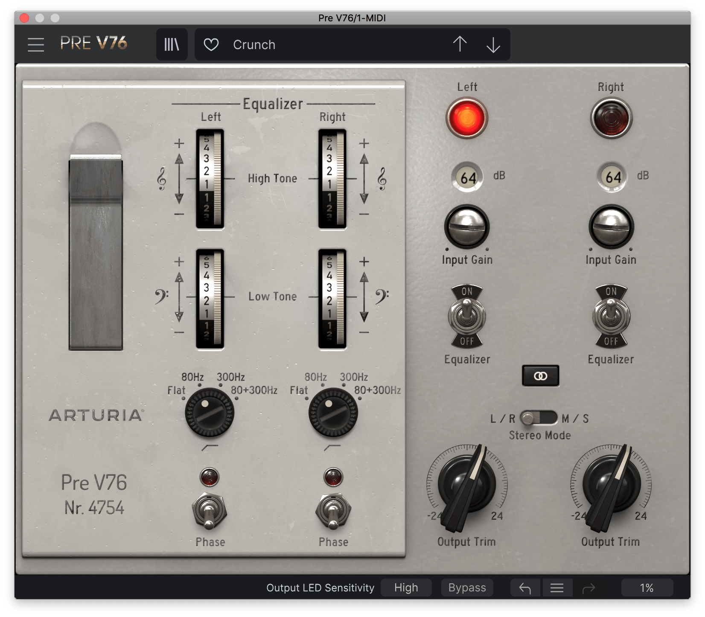Load the previous preset with the up arrow
The image size is (705, 617).
click(x=460, y=44)
